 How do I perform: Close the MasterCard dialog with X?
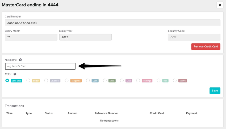[x=220, y=5]
